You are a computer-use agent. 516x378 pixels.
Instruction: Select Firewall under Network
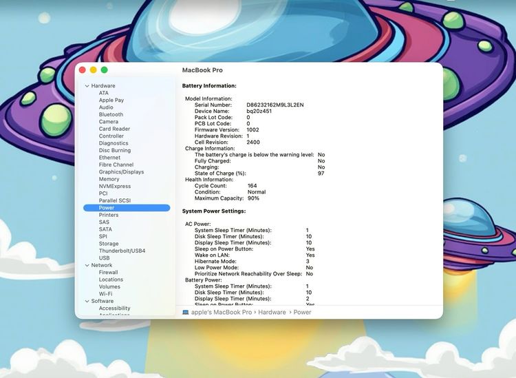click(x=108, y=272)
